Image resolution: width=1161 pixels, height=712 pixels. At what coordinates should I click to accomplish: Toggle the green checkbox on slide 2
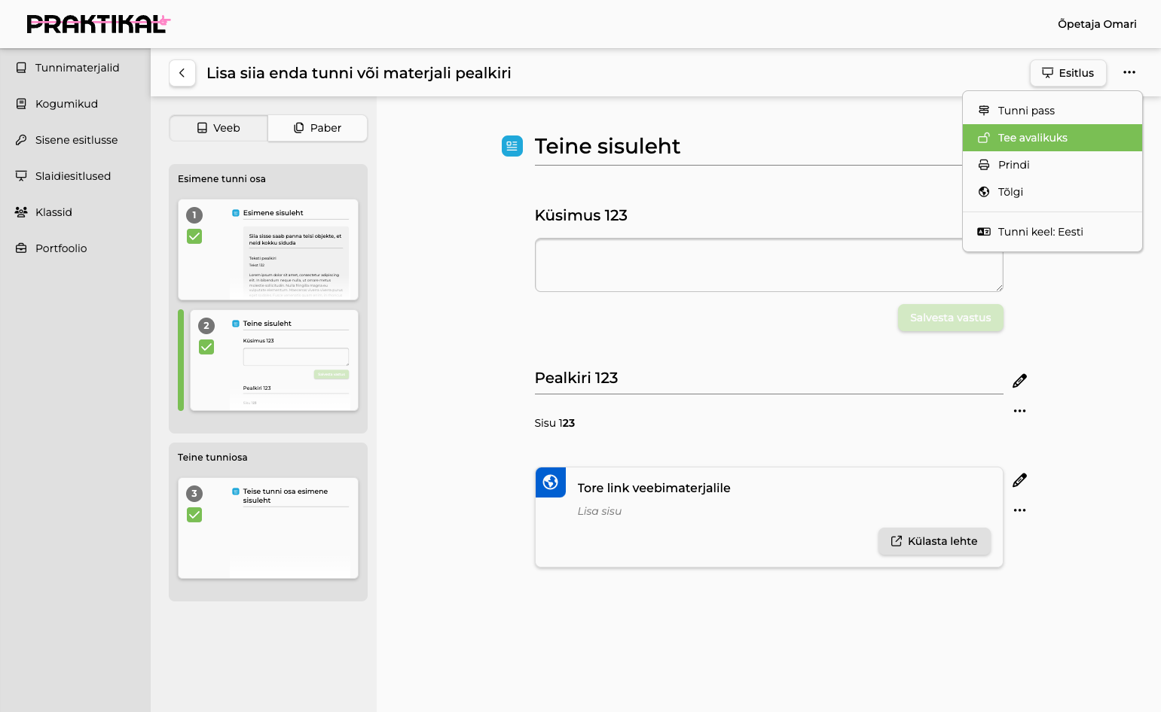(x=206, y=347)
